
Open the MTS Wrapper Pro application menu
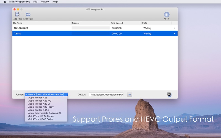tap(20, 2)
